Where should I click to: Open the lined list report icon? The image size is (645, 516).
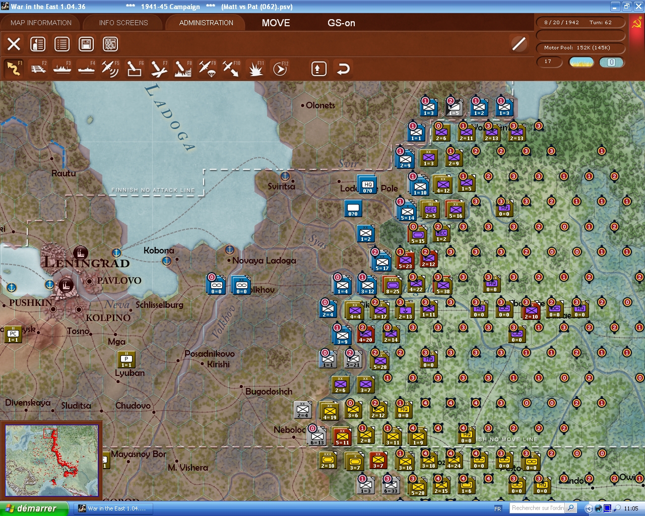pyautogui.click(x=62, y=44)
